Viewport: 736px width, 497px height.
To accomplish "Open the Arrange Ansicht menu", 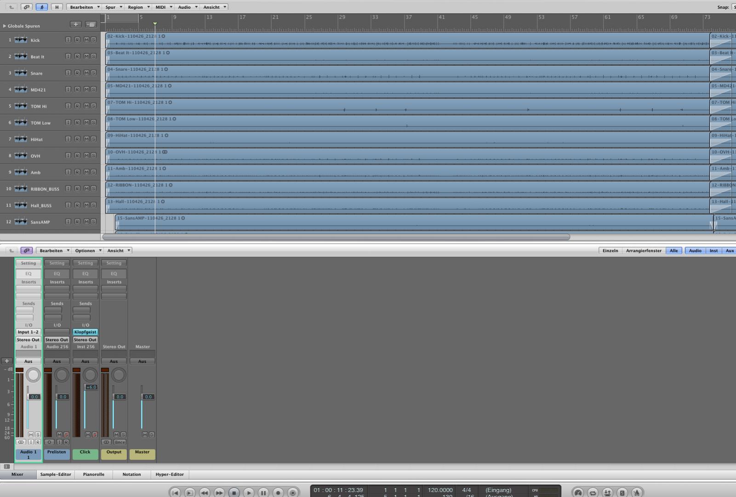I will coord(214,7).
